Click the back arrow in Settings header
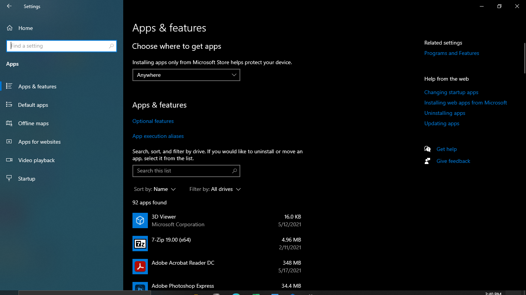 (9, 6)
